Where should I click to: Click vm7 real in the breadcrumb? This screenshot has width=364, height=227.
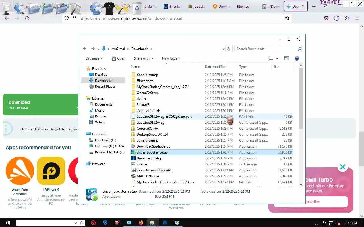(x=118, y=49)
